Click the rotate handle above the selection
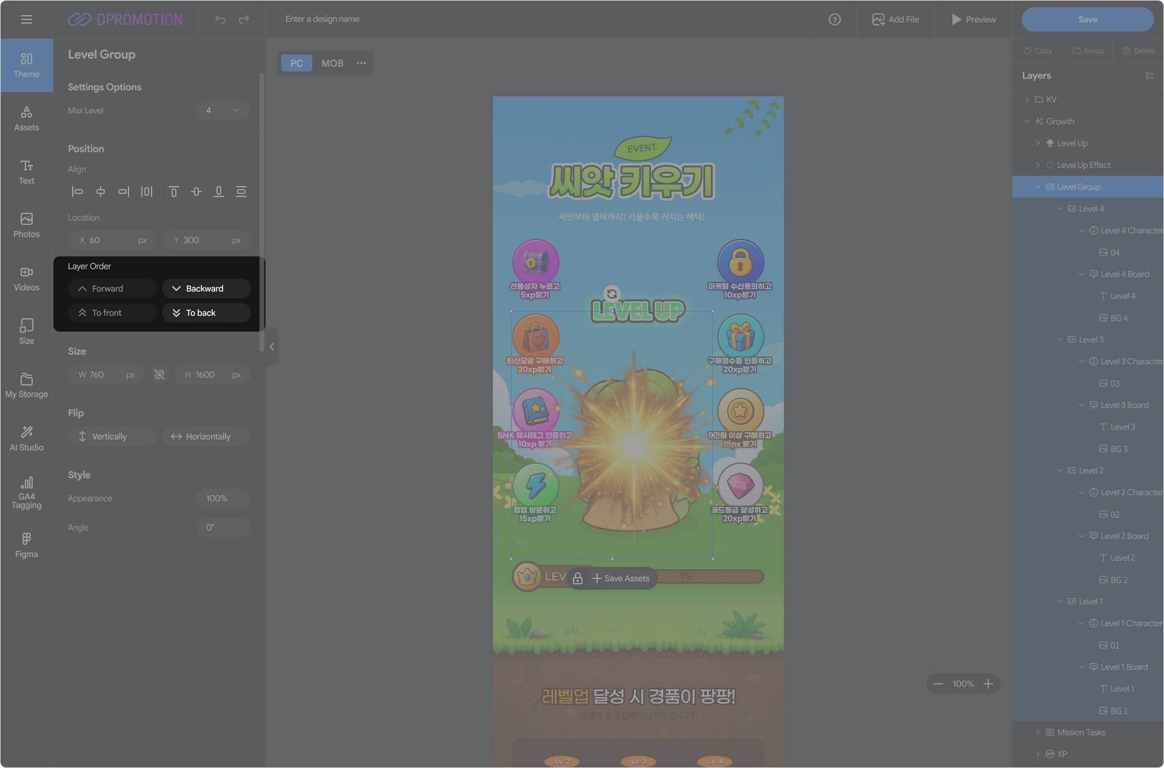 pos(612,294)
